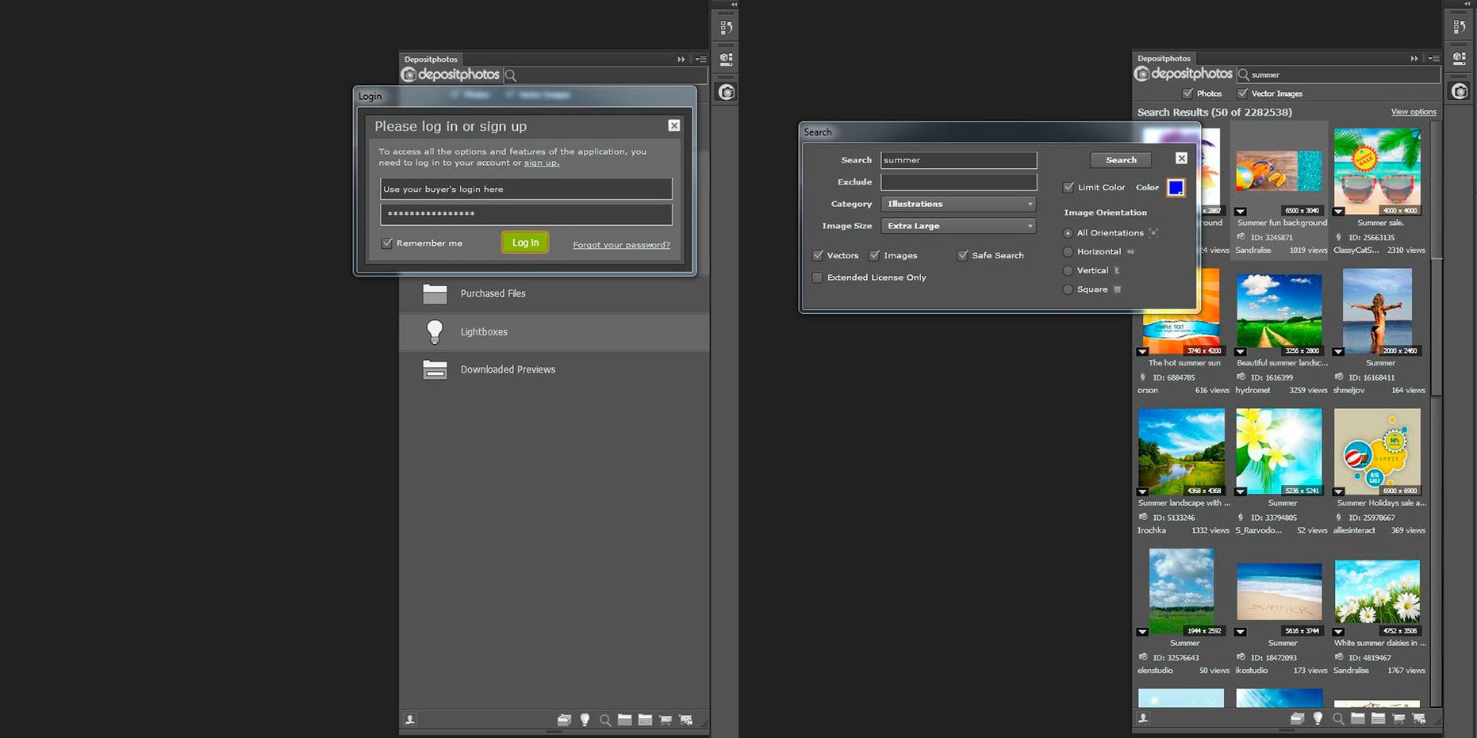Open the Downloaded Previews entry

coord(554,369)
